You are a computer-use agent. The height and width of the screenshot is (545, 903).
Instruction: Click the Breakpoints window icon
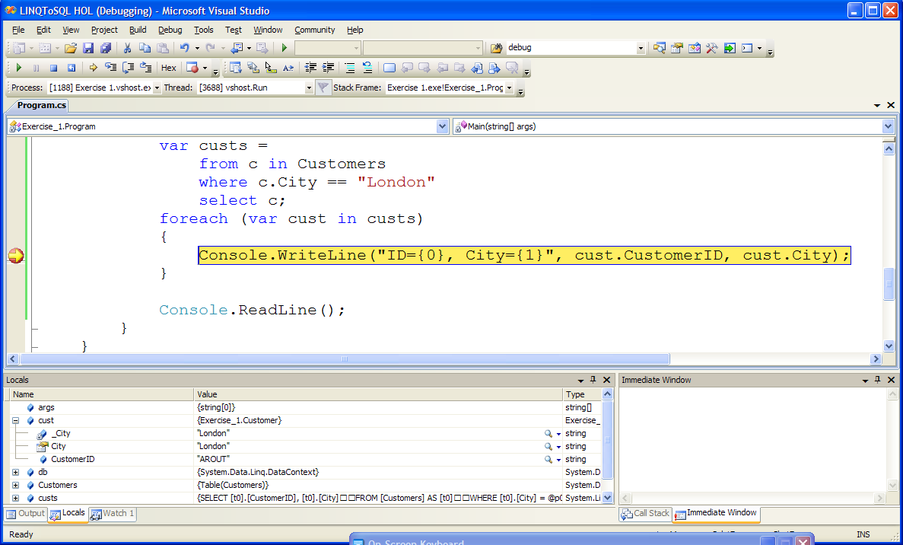point(192,68)
